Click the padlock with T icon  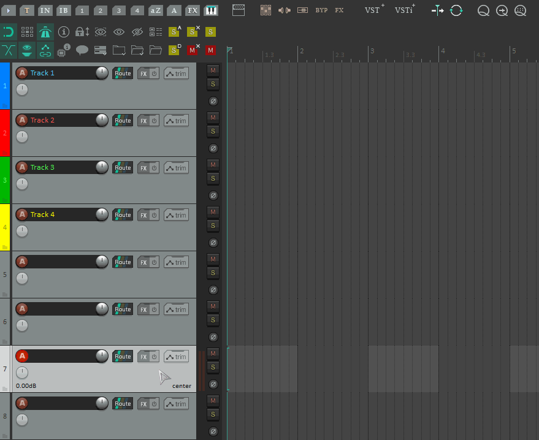[x=82, y=32]
